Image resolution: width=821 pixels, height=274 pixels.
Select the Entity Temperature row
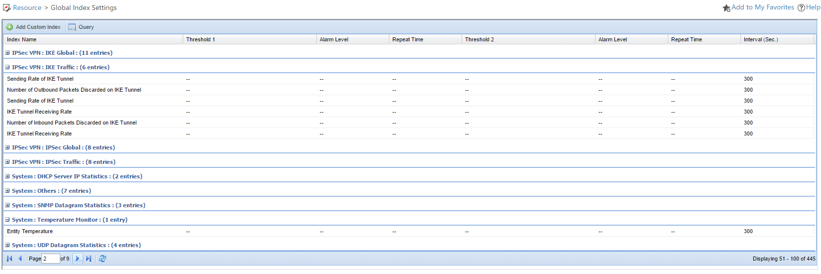click(x=30, y=231)
